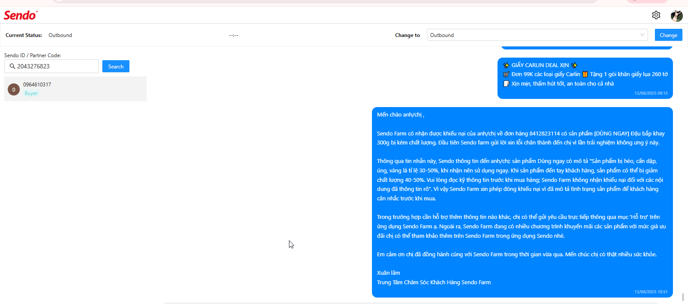Click the Xuân lãm signature line
Screen dimensions: 688x304
388,273
